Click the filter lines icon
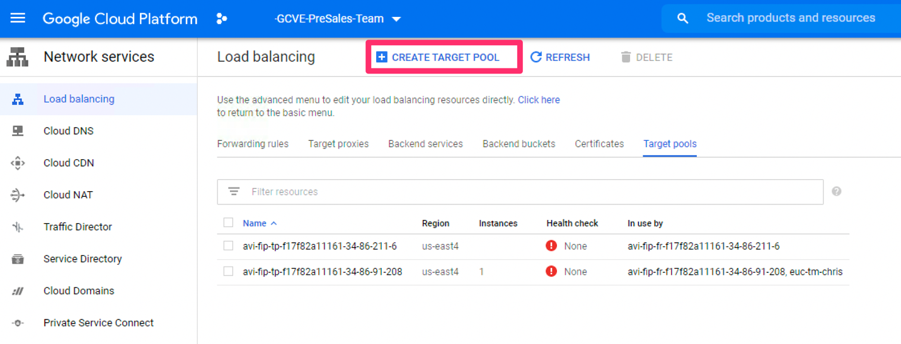 [234, 192]
